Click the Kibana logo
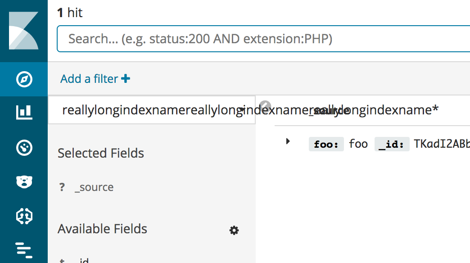470x263 pixels. (24, 29)
